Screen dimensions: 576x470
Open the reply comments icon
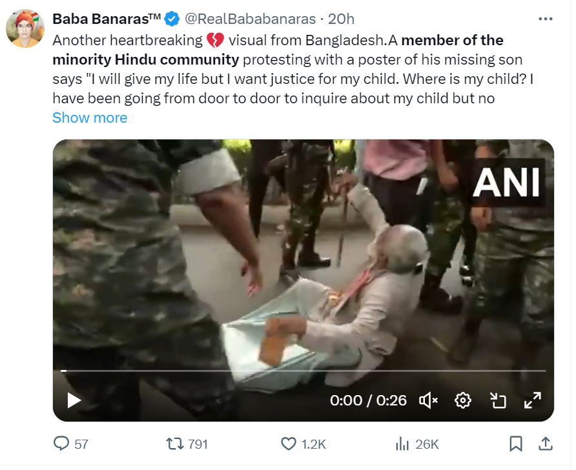(x=61, y=443)
